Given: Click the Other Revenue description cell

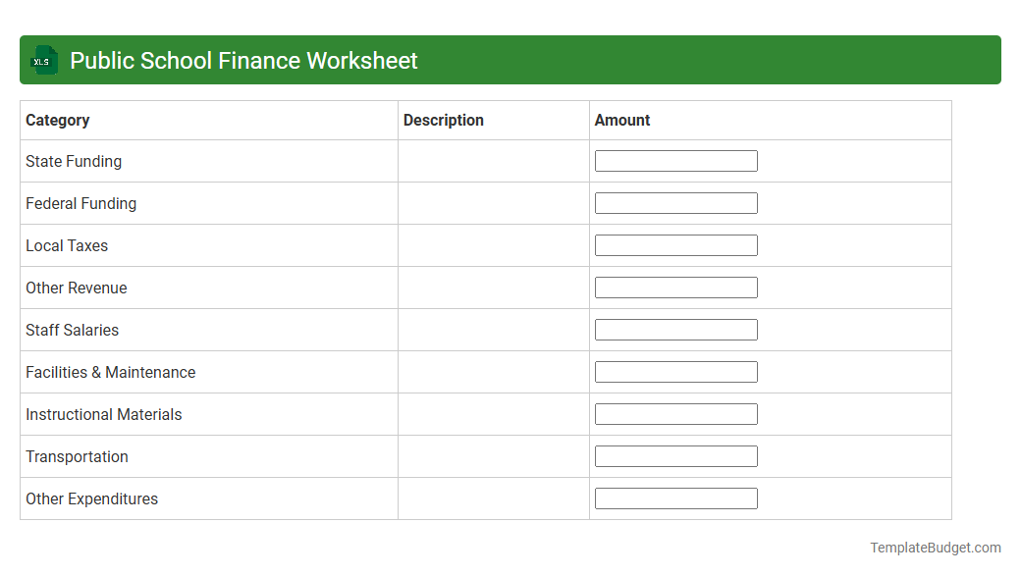Looking at the screenshot, I should click(x=493, y=287).
